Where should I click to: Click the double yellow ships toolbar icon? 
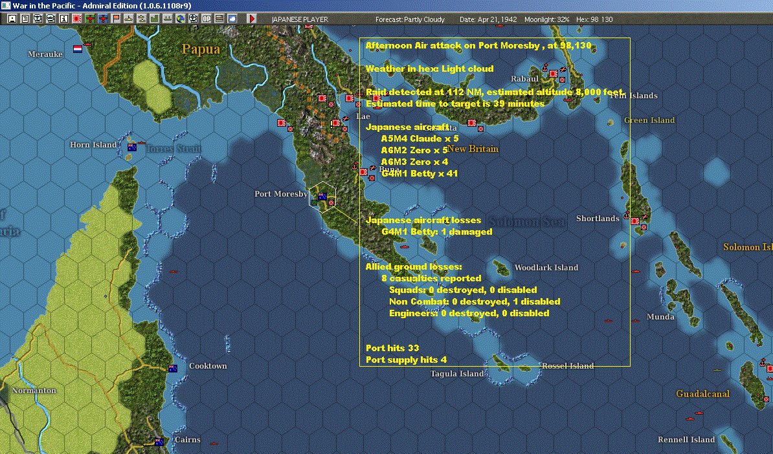(x=142, y=19)
